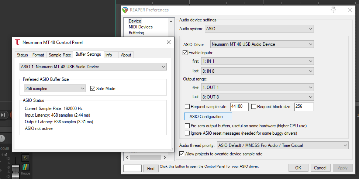Enable Request sample rate checkbox
The image size is (359, 179).
point(187,107)
